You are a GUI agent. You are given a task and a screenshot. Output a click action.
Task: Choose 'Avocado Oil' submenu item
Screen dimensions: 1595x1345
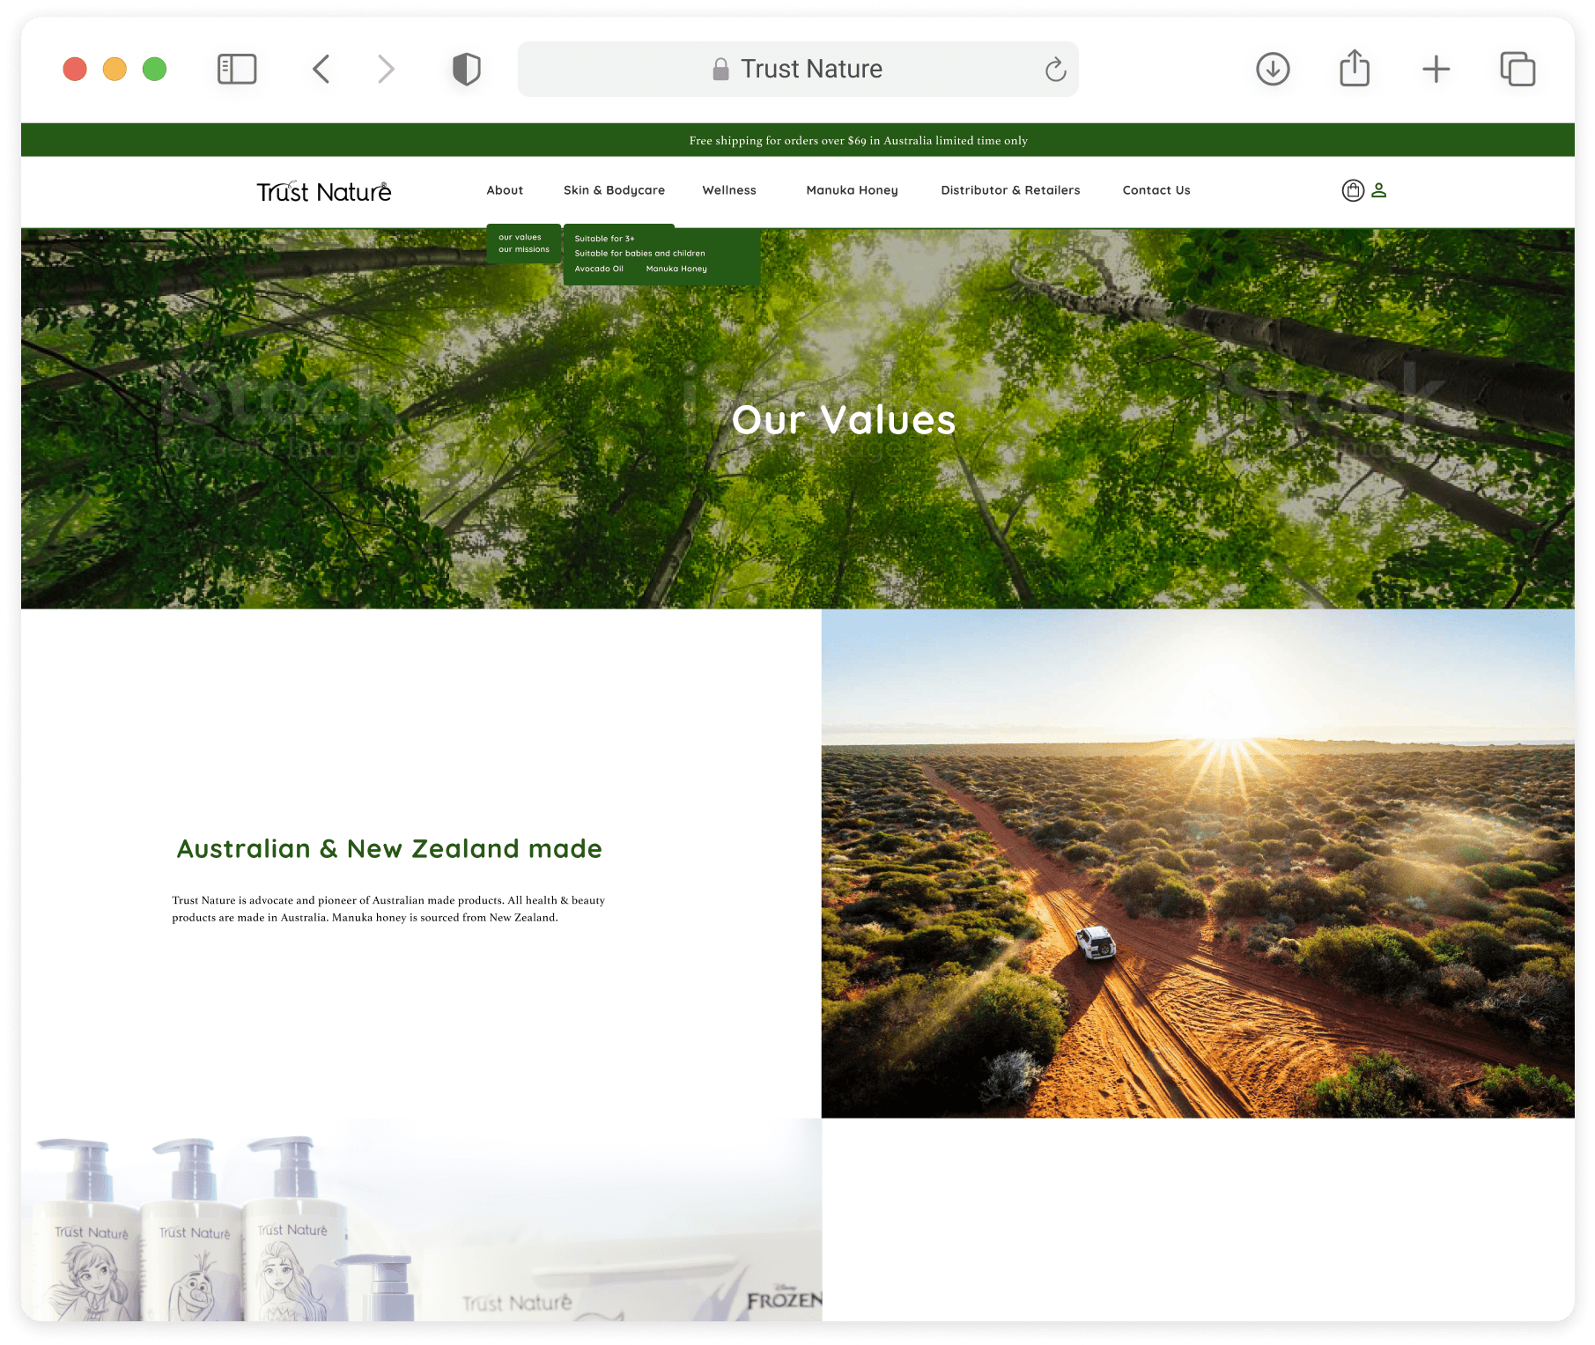tap(599, 269)
